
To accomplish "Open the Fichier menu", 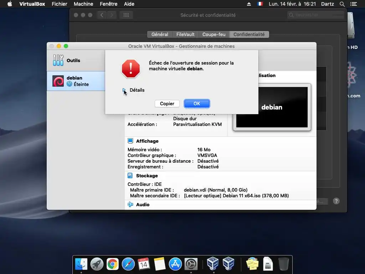I will 60,4.
